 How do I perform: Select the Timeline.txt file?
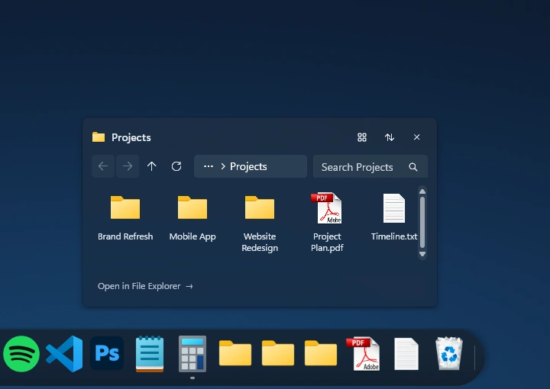[394, 218]
